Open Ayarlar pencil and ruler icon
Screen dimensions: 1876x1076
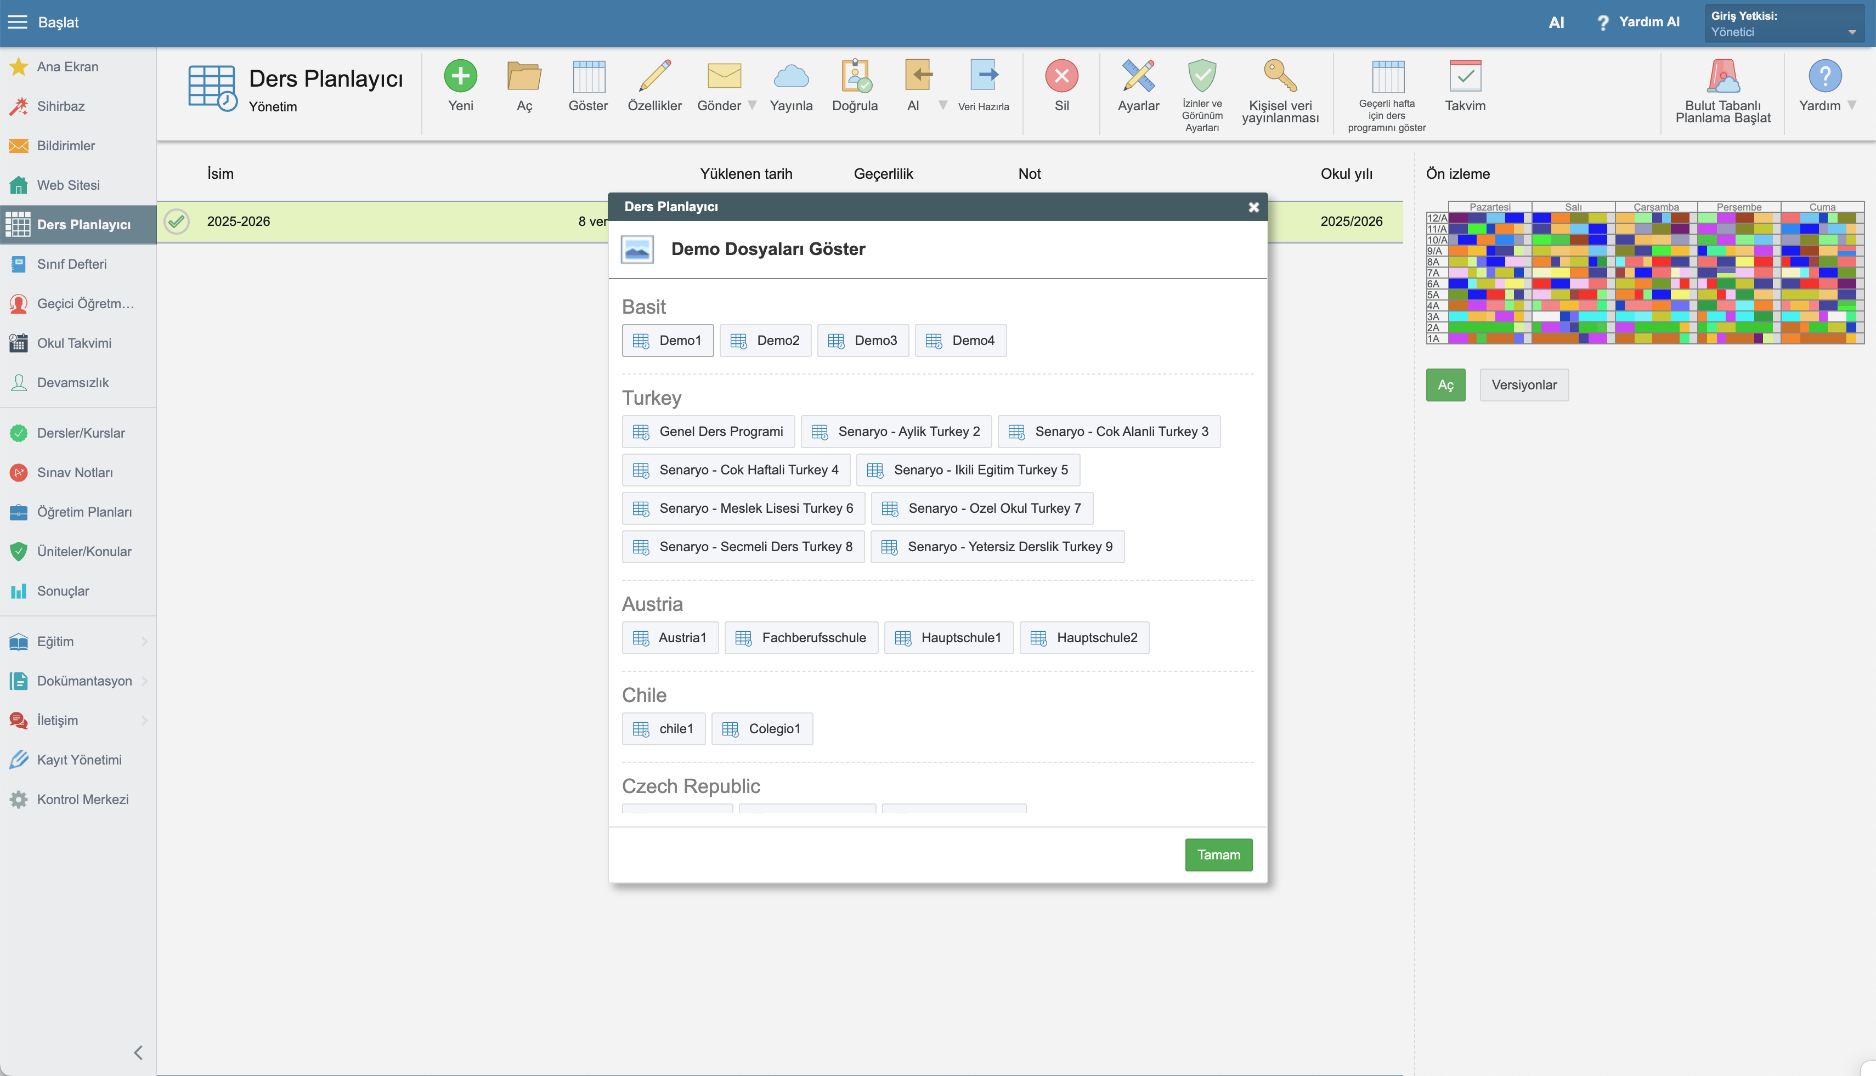click(x=1138, y=75)
